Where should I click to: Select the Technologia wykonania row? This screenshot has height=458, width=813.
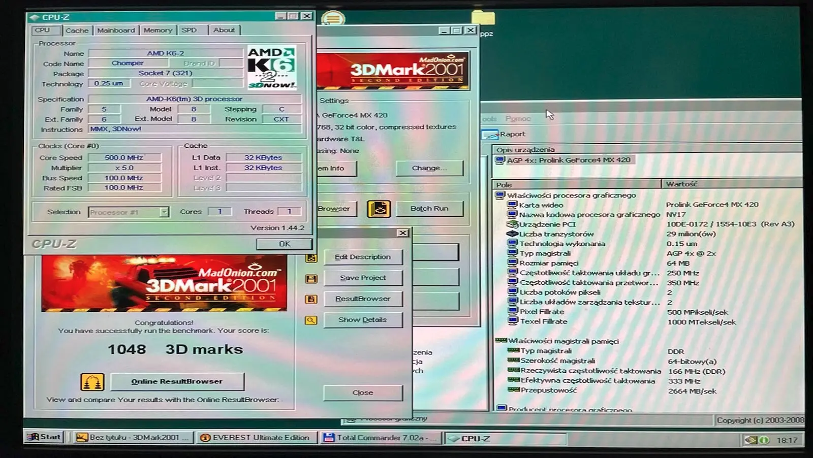562,244
